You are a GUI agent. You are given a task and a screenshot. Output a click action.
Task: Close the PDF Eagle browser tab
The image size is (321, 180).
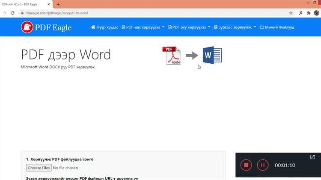[x=49, y=4]
